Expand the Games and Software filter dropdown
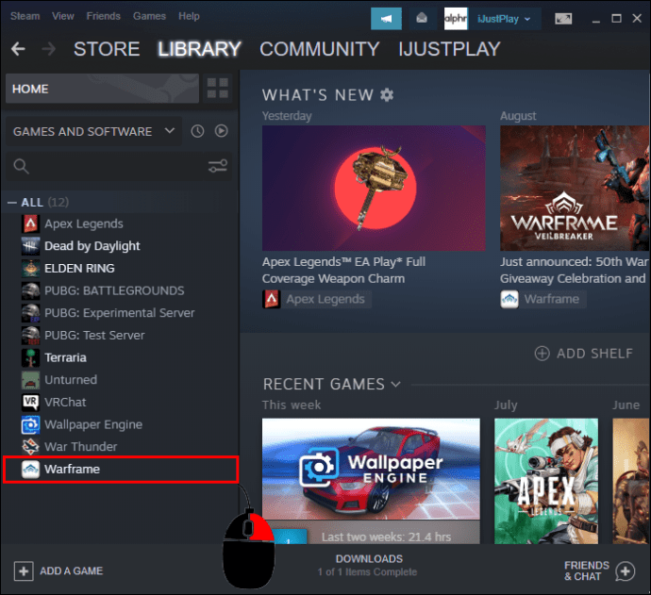 coord(93,131)
